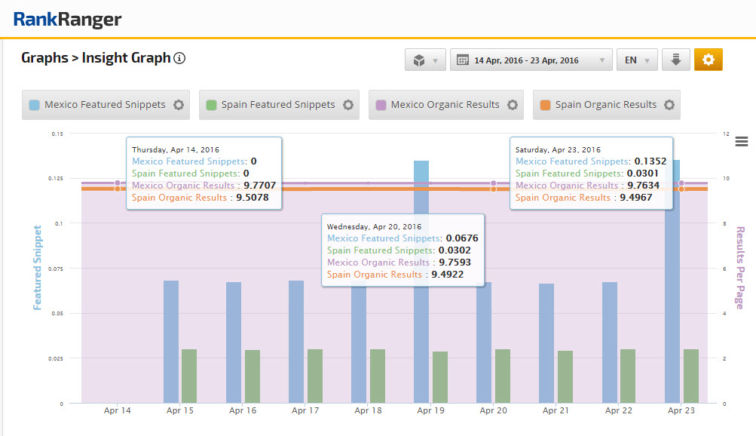
Task: Open the EN language dropdown
Action: (637, 60)
